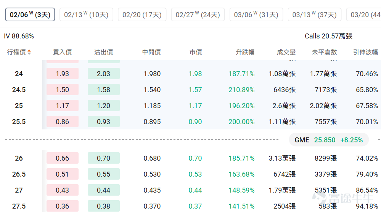The image size is (381, 212).
Task: Click bid price 1.50 for strike 24.5
Action: [63, 89]
